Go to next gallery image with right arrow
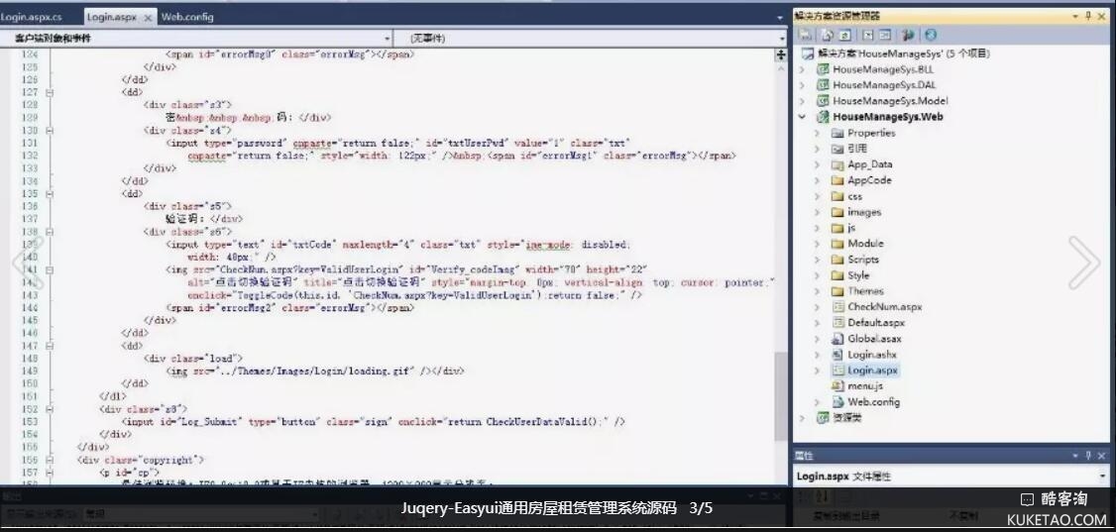Viewport: 1116px width, 532px height. (1084, 263)
